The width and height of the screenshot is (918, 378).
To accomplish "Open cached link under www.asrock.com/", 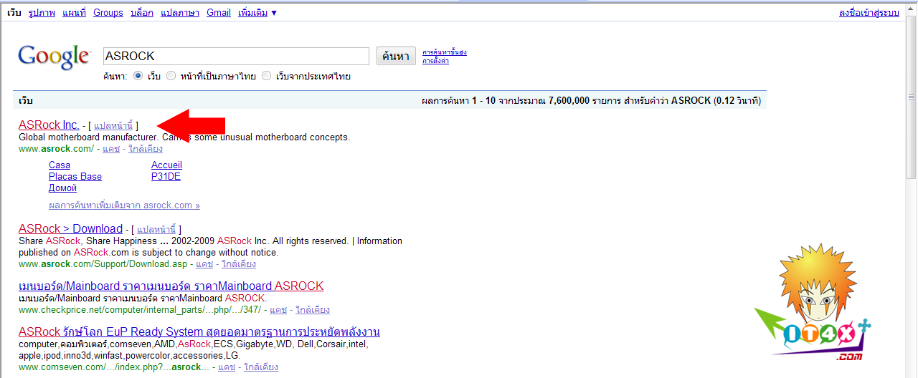I will pos(110,149).
